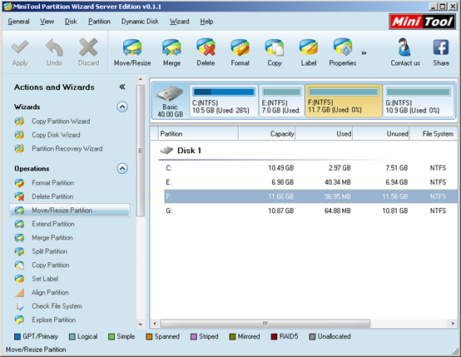This screenshot has height=357, width=461.
Task: Open the Partition menu
Action: click(99, 22)
